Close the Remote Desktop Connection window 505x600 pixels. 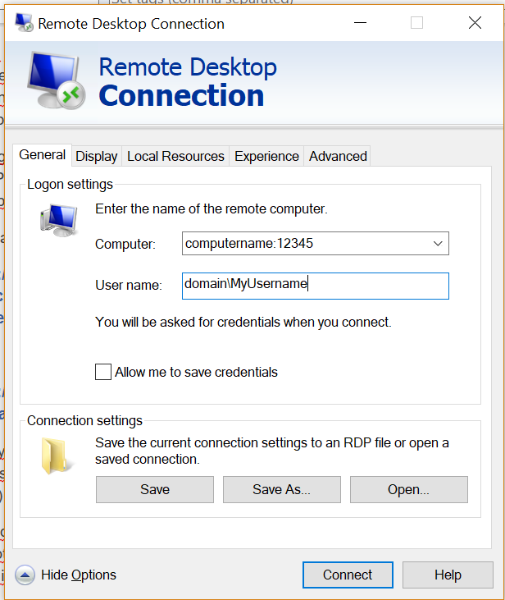(x=475, y=23)
